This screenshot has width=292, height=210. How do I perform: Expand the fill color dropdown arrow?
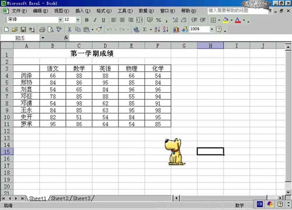(x=231, y=20)
